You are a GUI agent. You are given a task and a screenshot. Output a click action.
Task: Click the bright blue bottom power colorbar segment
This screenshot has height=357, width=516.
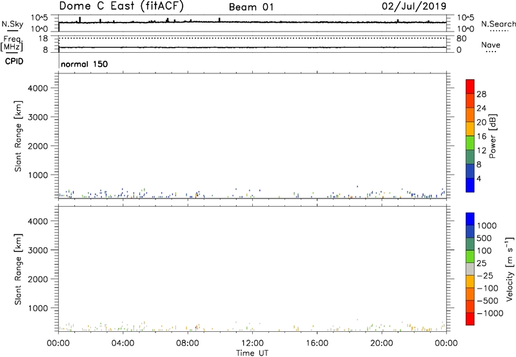[x=470, y=185]
